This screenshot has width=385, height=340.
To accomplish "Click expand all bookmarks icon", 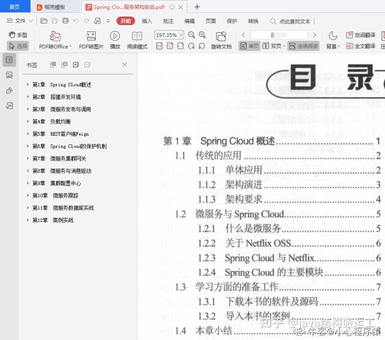I will (x=52, y=65).
